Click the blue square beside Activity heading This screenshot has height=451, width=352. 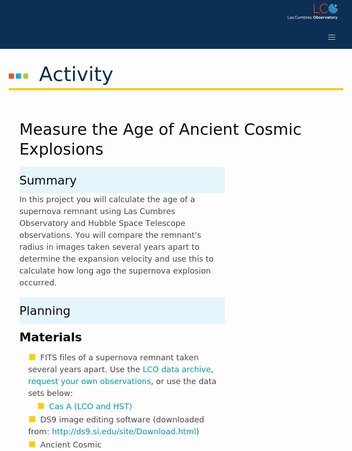tap(18, 76)
